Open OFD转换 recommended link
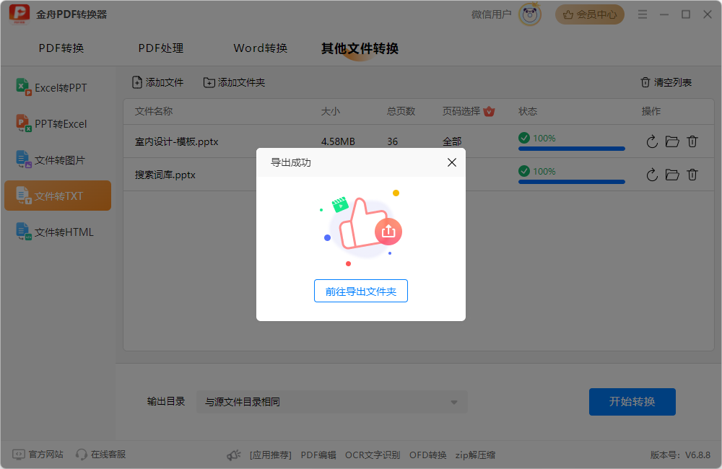This screenshot has height=469, width=722. (x=427, y=455)
